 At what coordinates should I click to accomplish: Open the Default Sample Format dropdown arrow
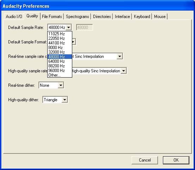pyautogui.click(x=74, y=42)
